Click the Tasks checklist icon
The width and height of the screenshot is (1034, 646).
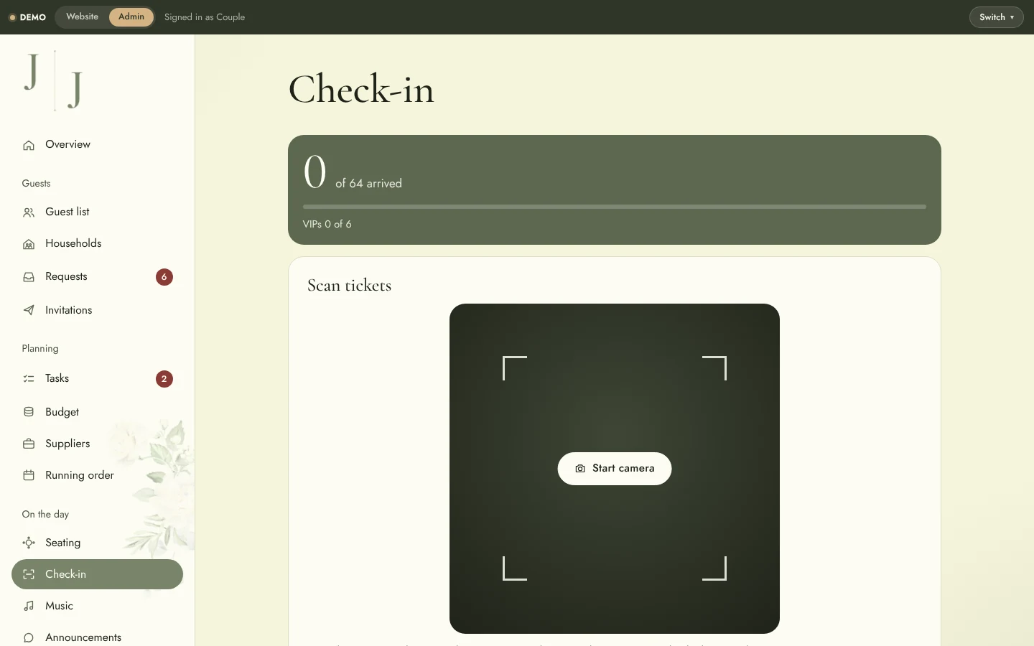(29, 378)
